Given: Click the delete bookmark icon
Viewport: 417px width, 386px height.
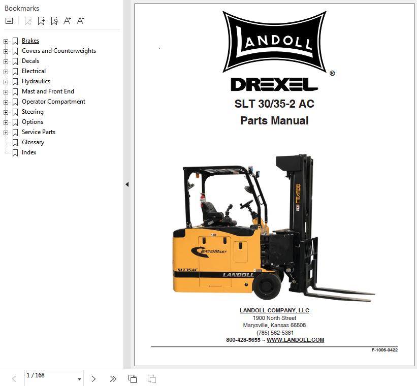Looking at the screenshot, I should [x=28, y=21].
